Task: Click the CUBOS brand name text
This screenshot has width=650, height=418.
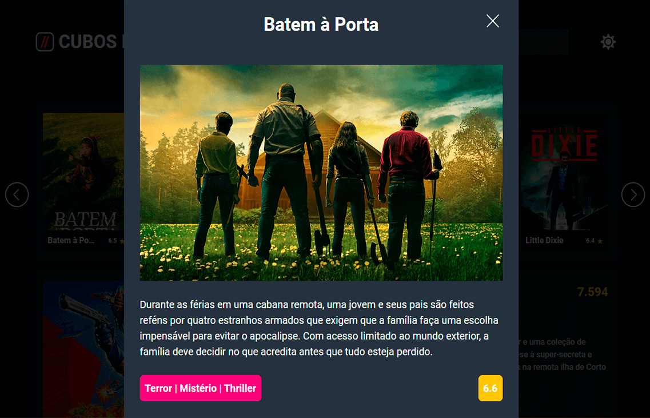Action: 88,42
